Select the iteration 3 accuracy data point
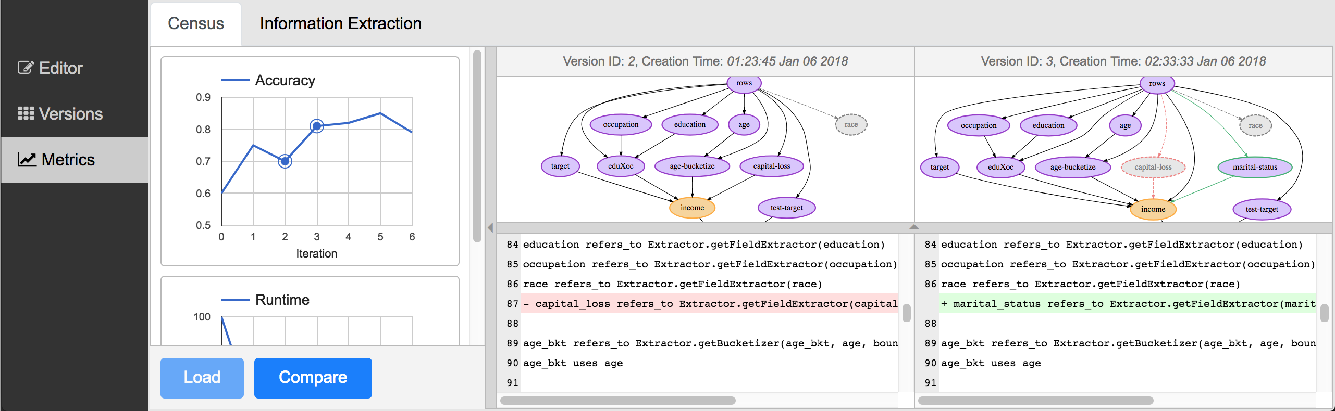Image resolution: width=1335 pixels, height=411 pixels. [x=316, y=126]
